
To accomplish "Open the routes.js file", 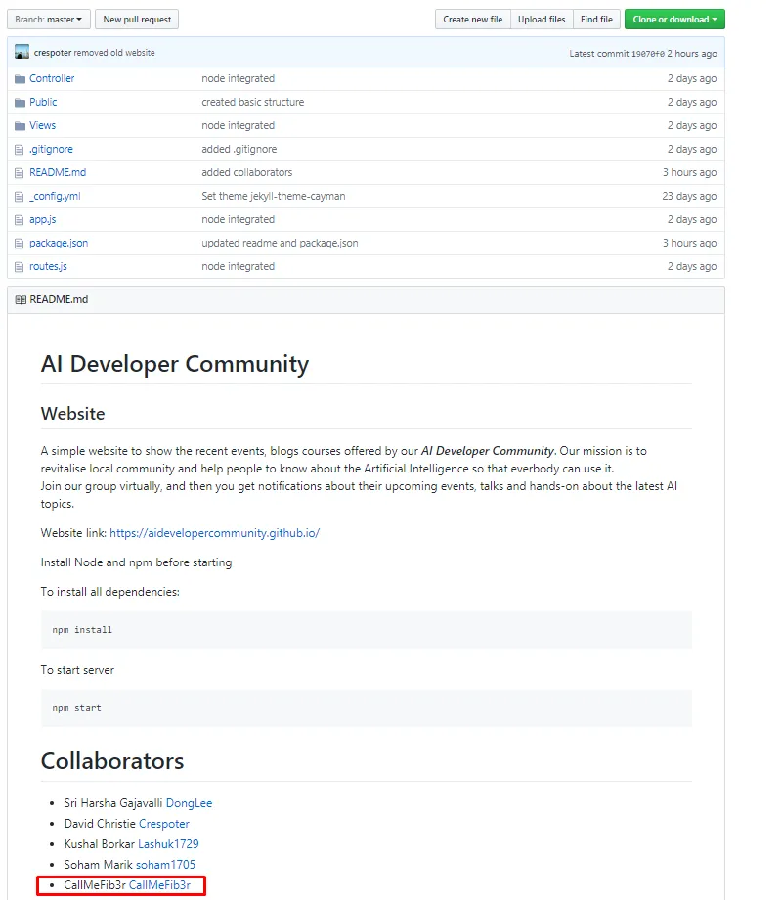I will (48, 266).
